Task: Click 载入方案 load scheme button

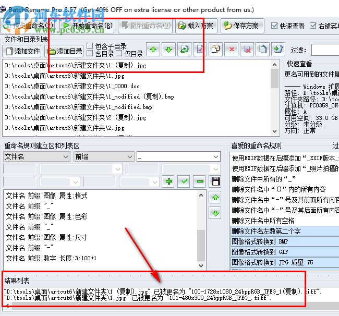Action: 196,26
